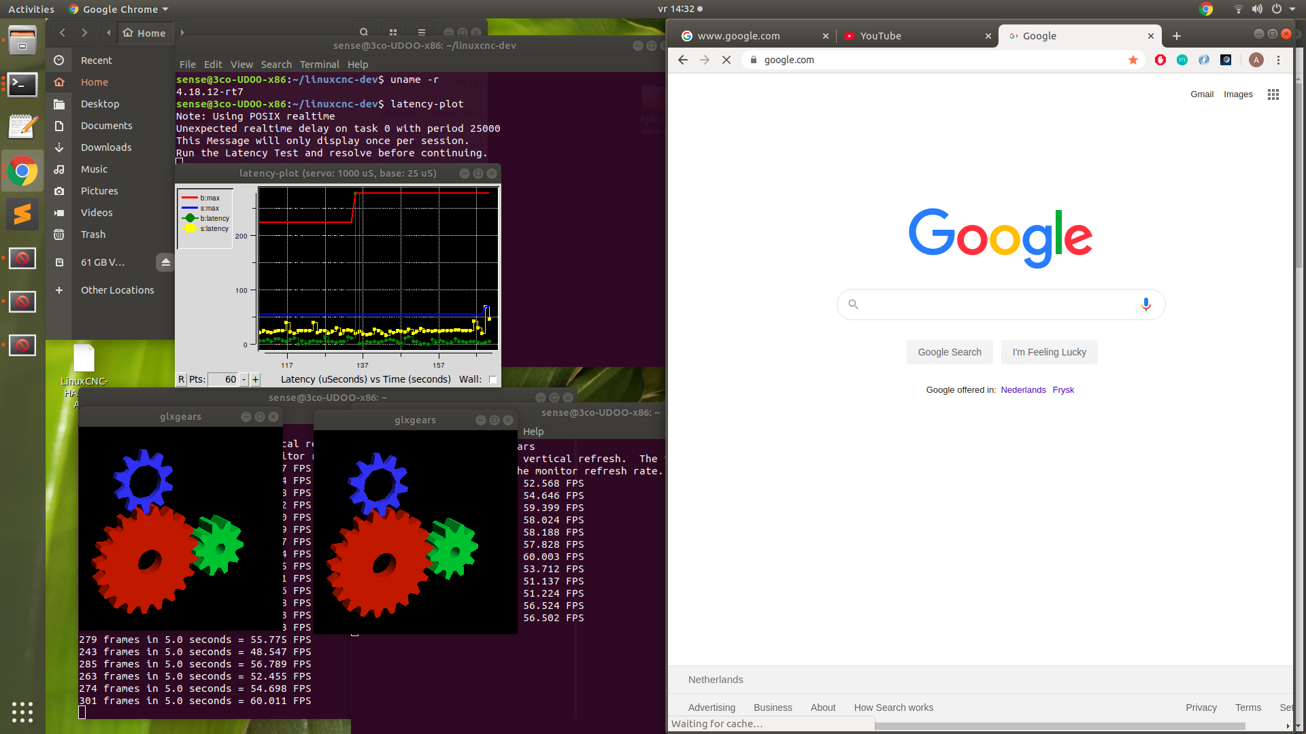This screenshot has height=734, width=1306.
Task: Go forward in the Files window
Action: (x=84, y=33)
